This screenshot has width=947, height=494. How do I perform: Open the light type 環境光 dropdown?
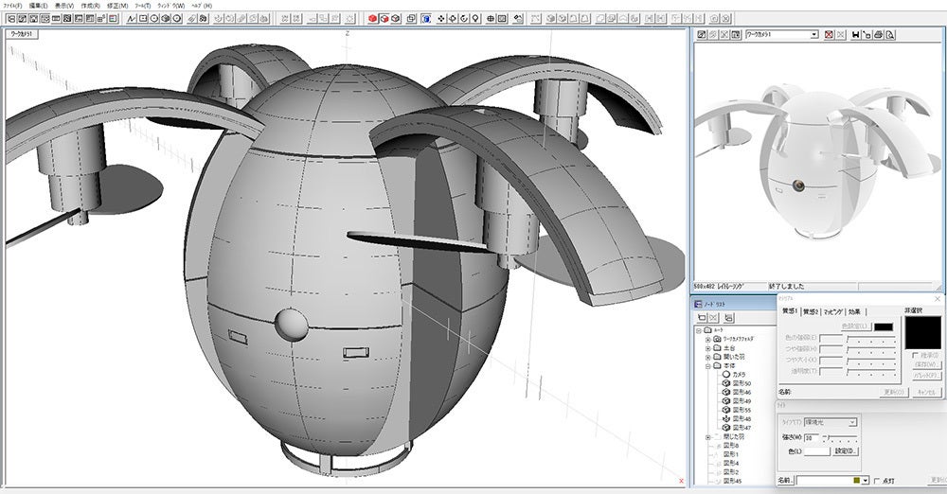pyautogui.click(x=852, y=422)
